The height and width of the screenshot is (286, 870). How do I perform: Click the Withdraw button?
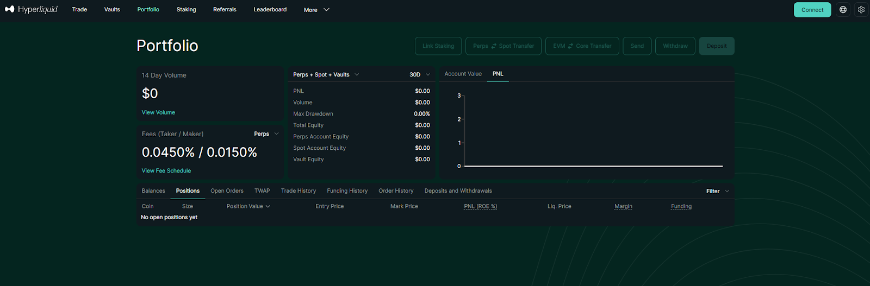coord(675,46)
